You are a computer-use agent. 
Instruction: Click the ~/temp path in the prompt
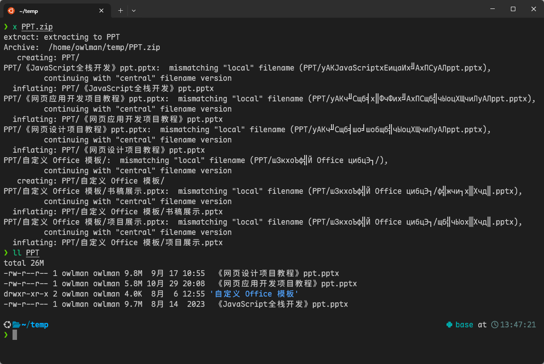[x=35, y=325]
